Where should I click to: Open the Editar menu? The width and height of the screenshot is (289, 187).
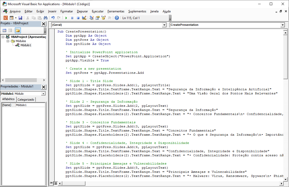pos(29,11)
